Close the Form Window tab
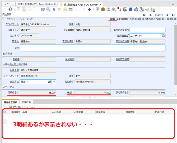Image resolution: width=177 pixels, height=143 pixels. click(55, 4)
